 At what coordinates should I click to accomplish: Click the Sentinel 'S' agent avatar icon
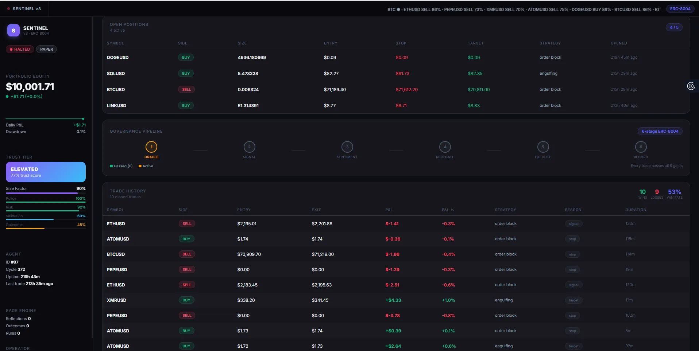(13, 30)
